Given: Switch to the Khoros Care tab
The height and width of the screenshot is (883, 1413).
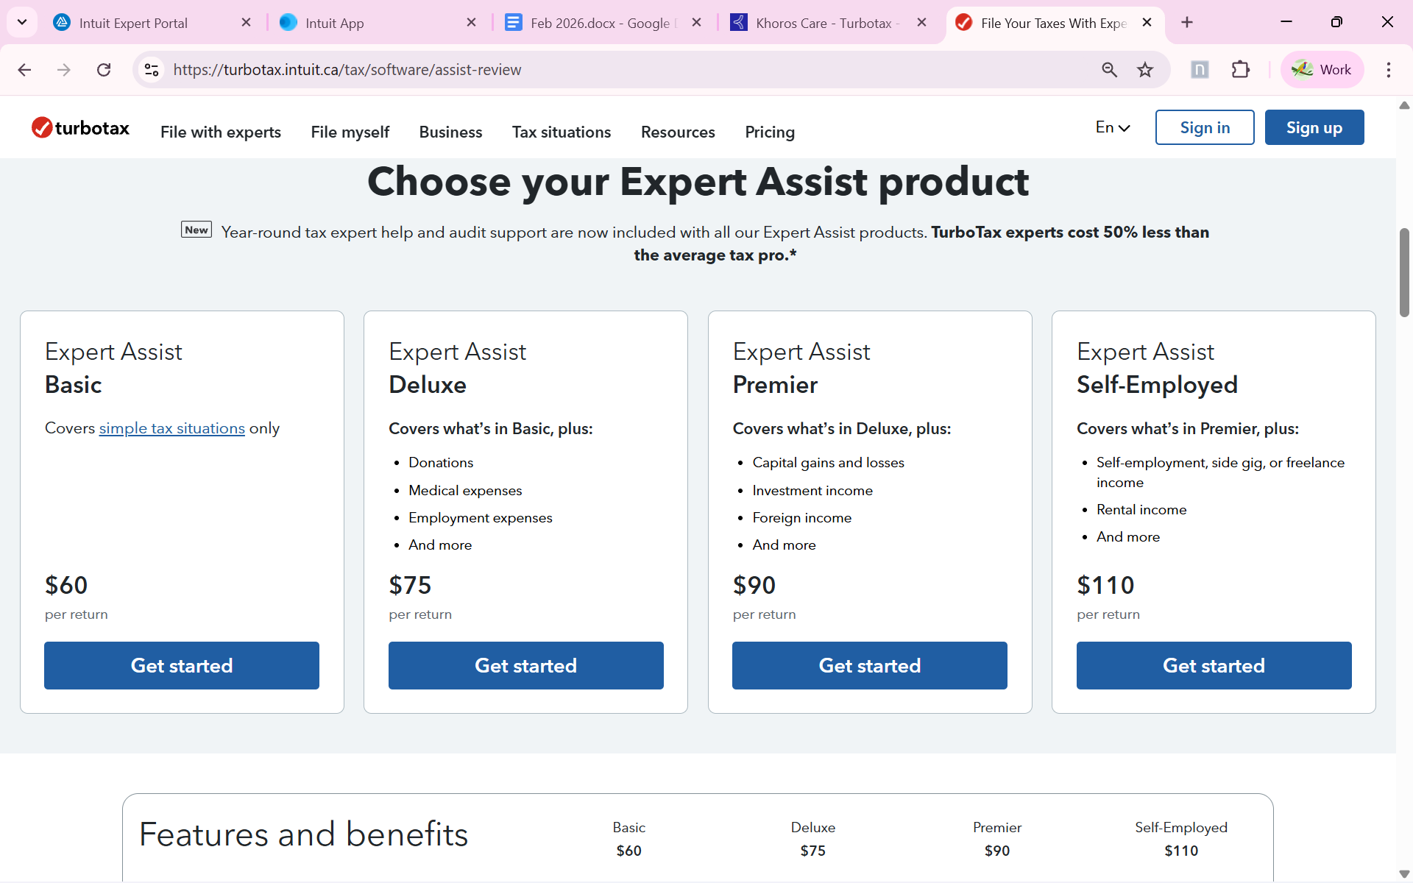Looking at the screenshot, I should (824, 23).
